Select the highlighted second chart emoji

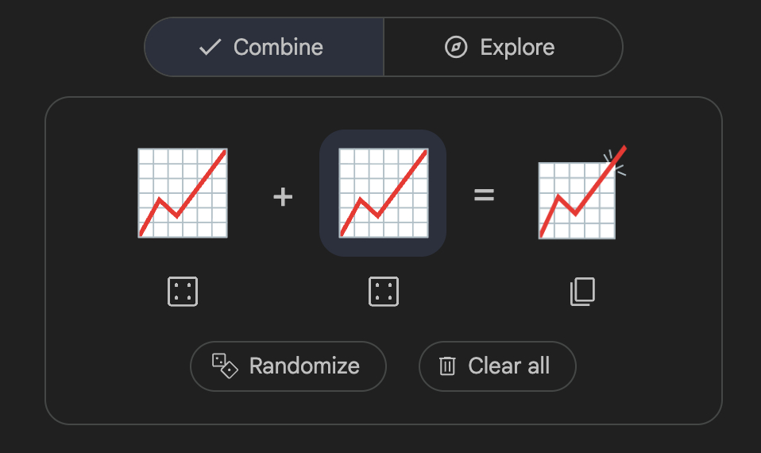(383, 193)
